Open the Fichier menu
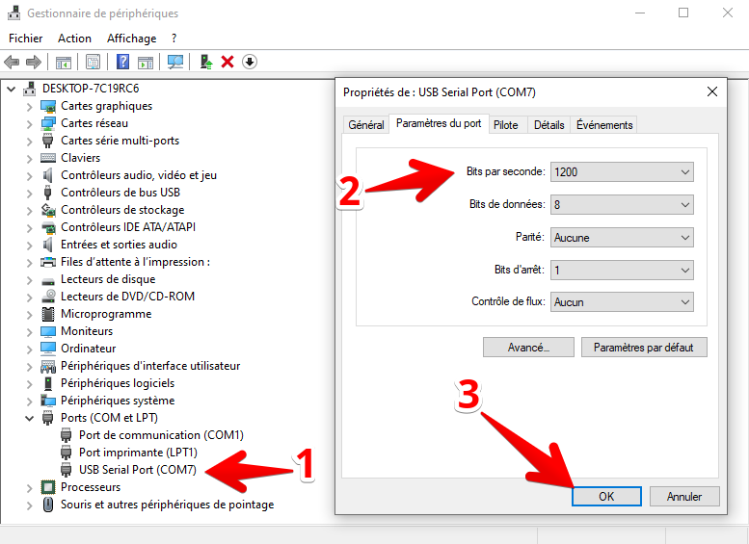Viewport: 749px width, 544px height. (26, 39)
